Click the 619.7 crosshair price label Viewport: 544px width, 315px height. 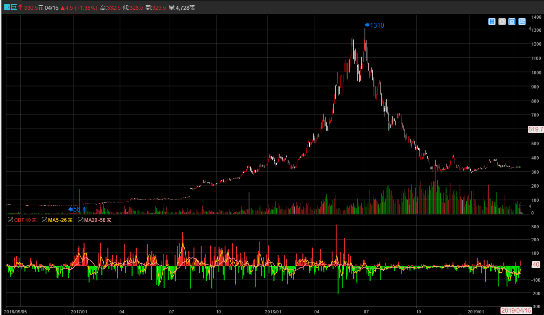535,129
